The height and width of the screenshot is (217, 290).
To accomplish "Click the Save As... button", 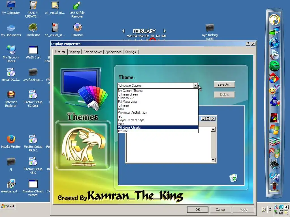I will tap(224, 84).
